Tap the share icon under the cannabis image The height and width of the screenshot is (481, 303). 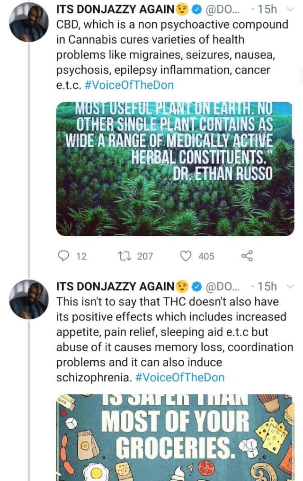coord(247,256)
